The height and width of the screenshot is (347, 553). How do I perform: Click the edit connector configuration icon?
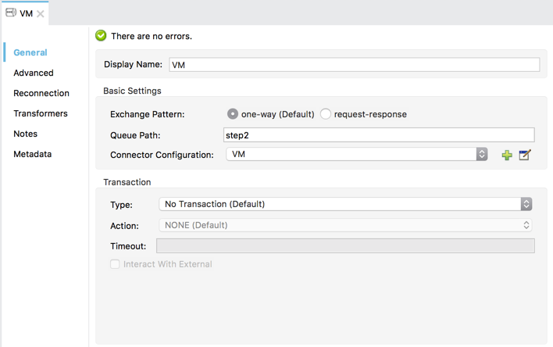(x=525, y=155)
